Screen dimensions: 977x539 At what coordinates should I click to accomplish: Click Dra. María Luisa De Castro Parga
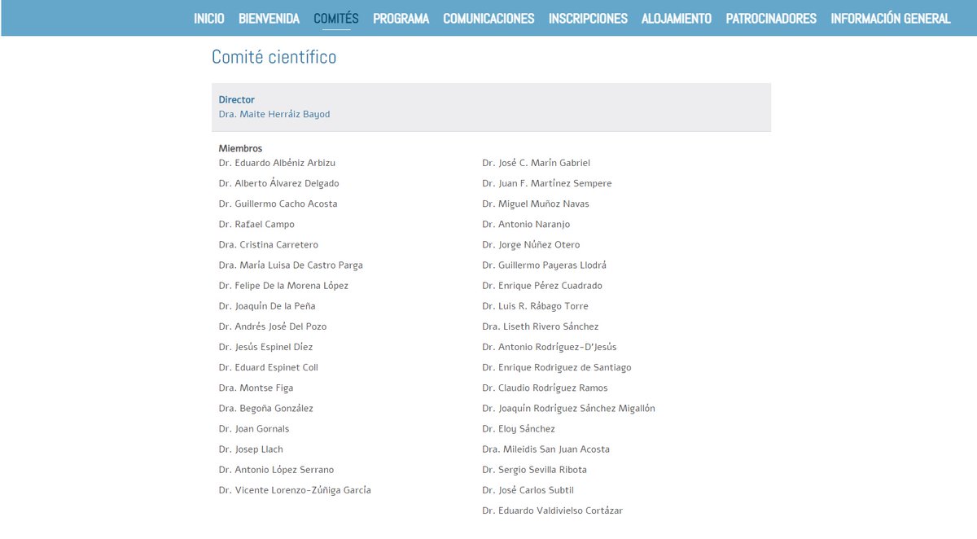[x=291, y=265]
